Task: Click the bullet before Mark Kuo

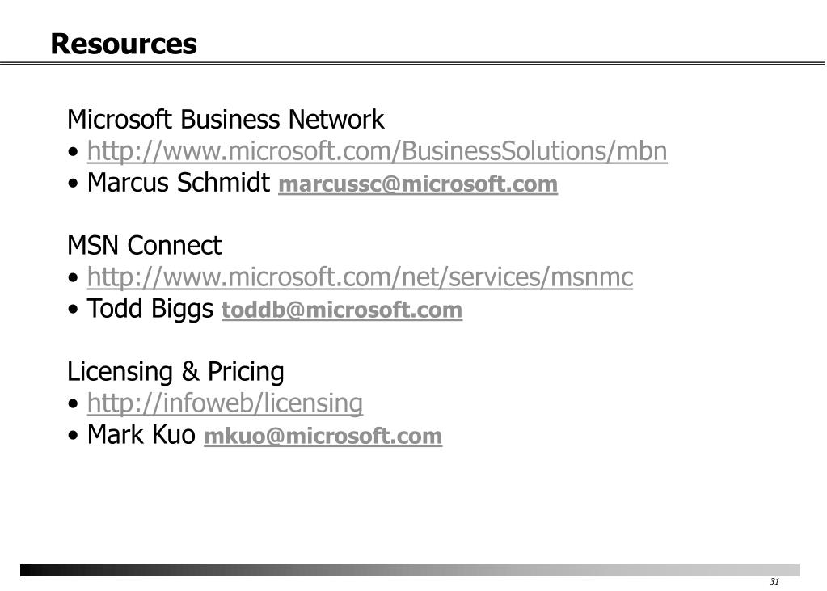Action: coord(74,437)
